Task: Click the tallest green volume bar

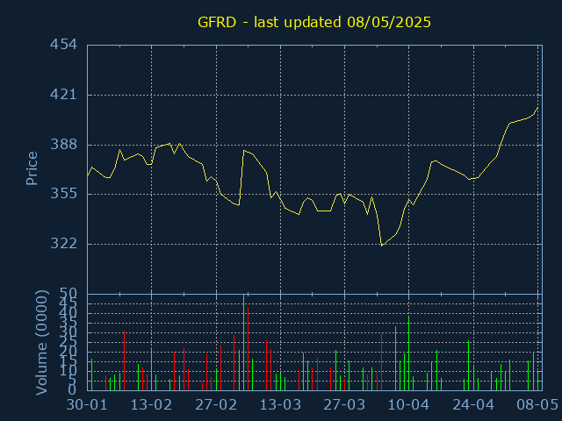Action: tap(244, 342)
